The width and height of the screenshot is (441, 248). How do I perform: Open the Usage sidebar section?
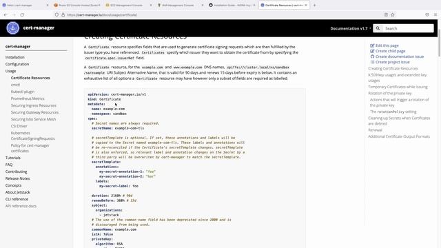pos(11,71)
